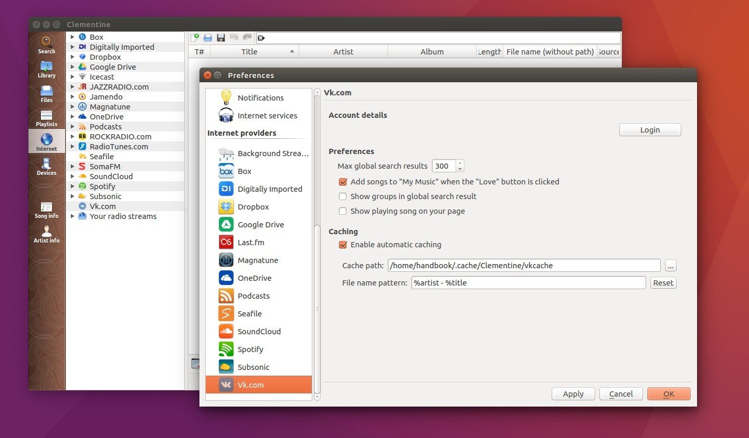The image size is (749, 438).
Task: Open Box provider preferences
Action: coord(259,171)
